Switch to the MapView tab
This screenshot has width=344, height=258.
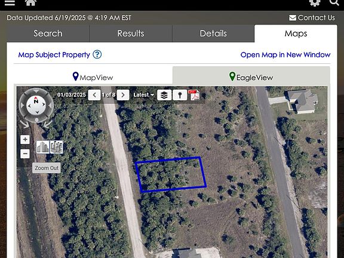point(93,77)
